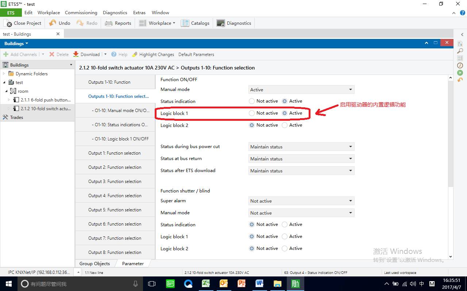Open the Catalogs view
This screenshot has width=467, height=291.
(195, 23)
